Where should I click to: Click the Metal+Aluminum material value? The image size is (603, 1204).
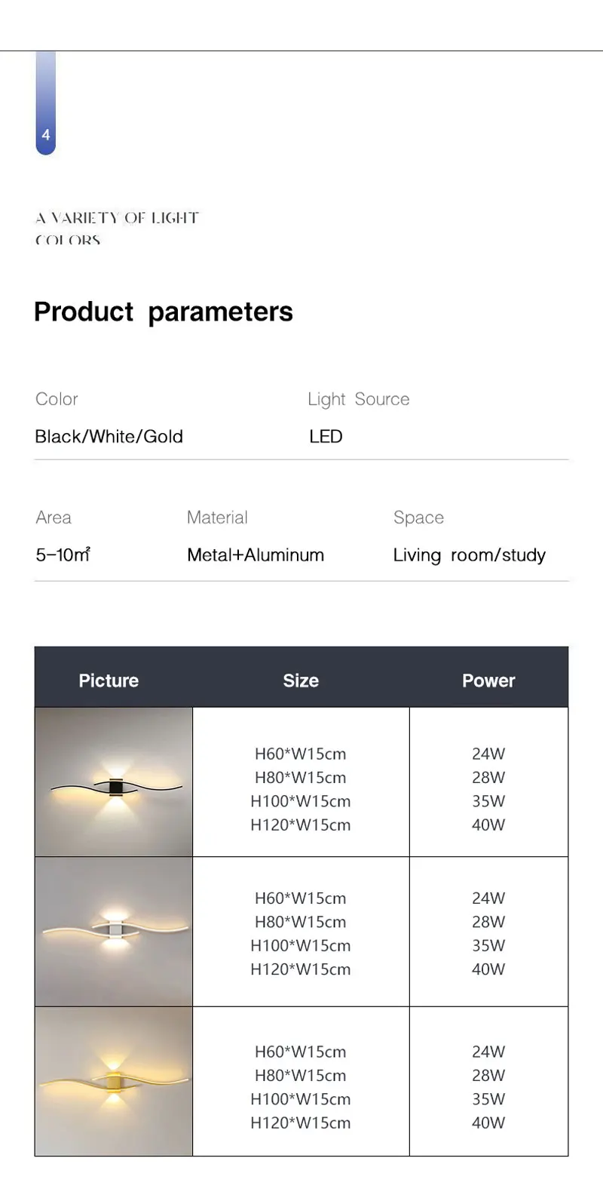click(256, 555)
